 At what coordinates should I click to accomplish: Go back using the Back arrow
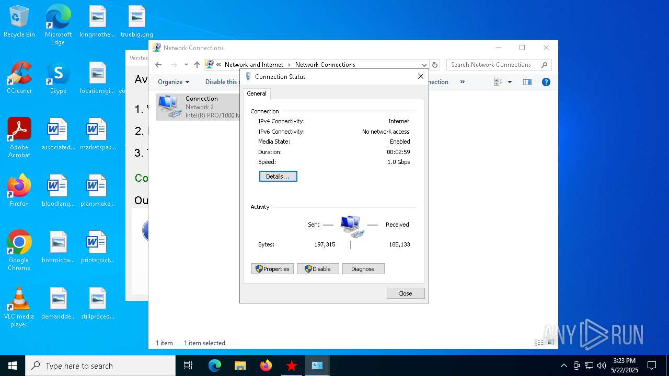(159, 65)
